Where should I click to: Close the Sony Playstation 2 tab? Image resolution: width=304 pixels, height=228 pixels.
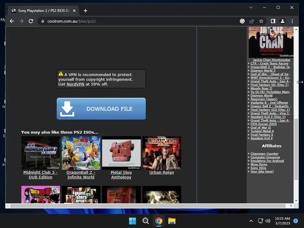(x=74, y=11)
